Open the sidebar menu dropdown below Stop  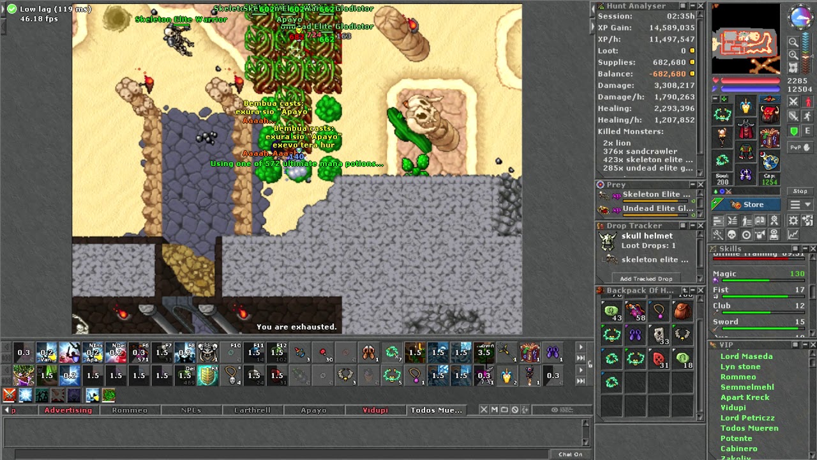click(800, 204)
